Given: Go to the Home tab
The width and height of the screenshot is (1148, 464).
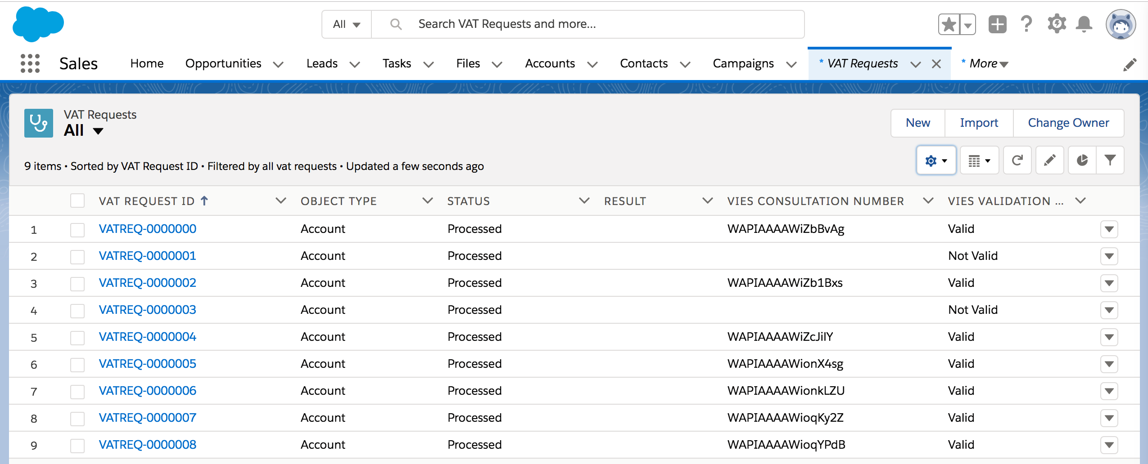Looking at the screenshot, I should pyautogui.click(x=147, y=63).
